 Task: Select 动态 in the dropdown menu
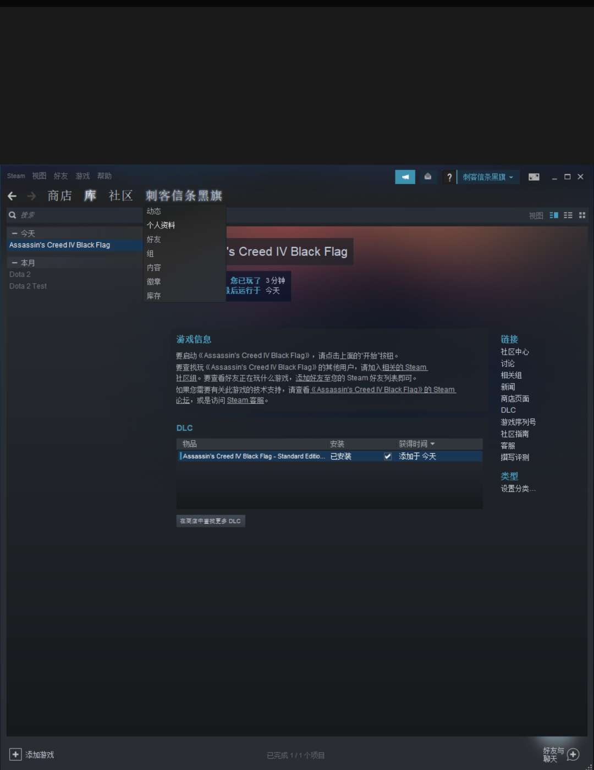185,211
